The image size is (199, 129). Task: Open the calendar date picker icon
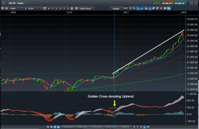[x=45, y=9]
